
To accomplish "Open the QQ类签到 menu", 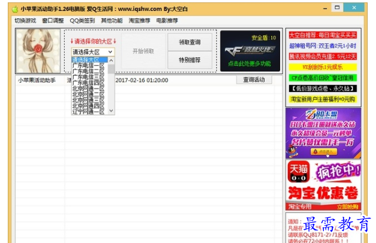I will click(82, 20).
